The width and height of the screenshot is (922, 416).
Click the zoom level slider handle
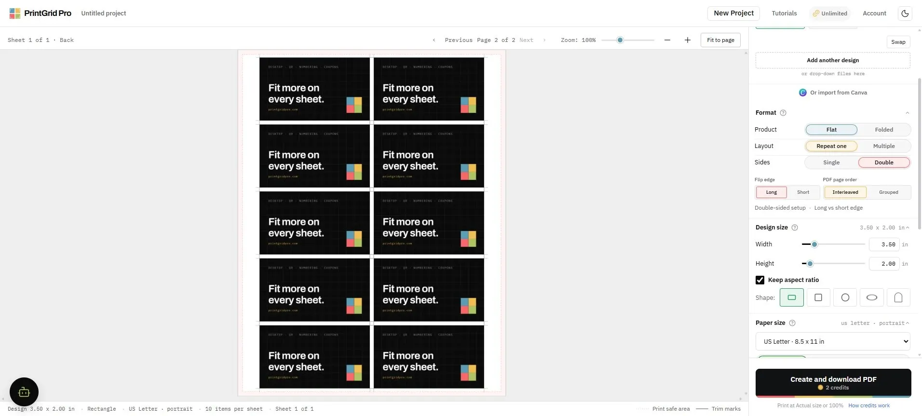(620, 40)
